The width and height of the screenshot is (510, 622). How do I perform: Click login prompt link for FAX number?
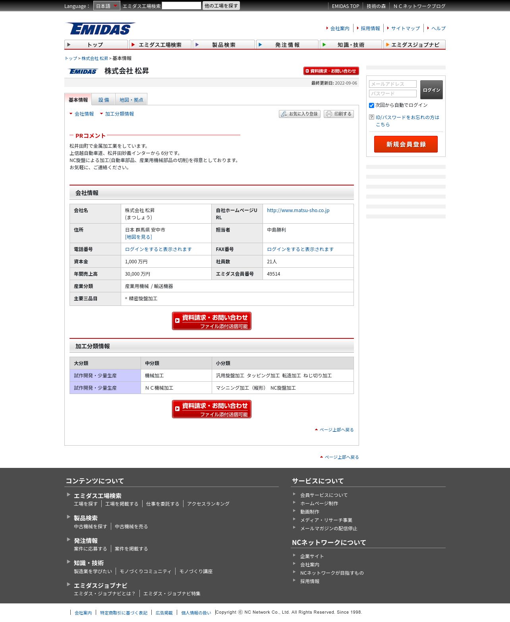point(300,249)
